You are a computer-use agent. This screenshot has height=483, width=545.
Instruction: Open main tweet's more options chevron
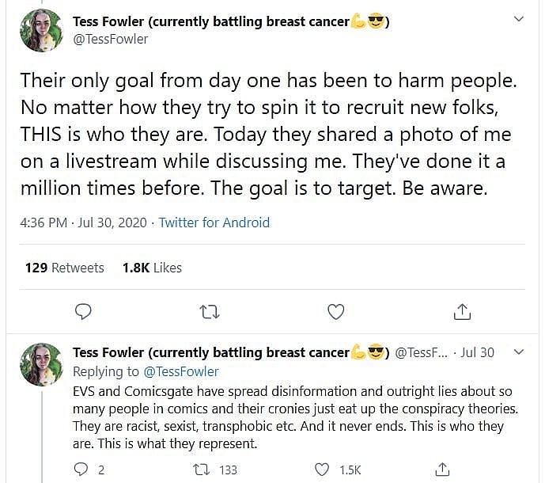click(519, 19)
